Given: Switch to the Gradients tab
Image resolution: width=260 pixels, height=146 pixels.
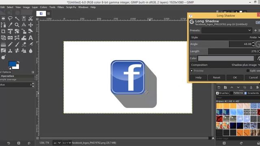Looking at the screenshot, I should 252,93.
